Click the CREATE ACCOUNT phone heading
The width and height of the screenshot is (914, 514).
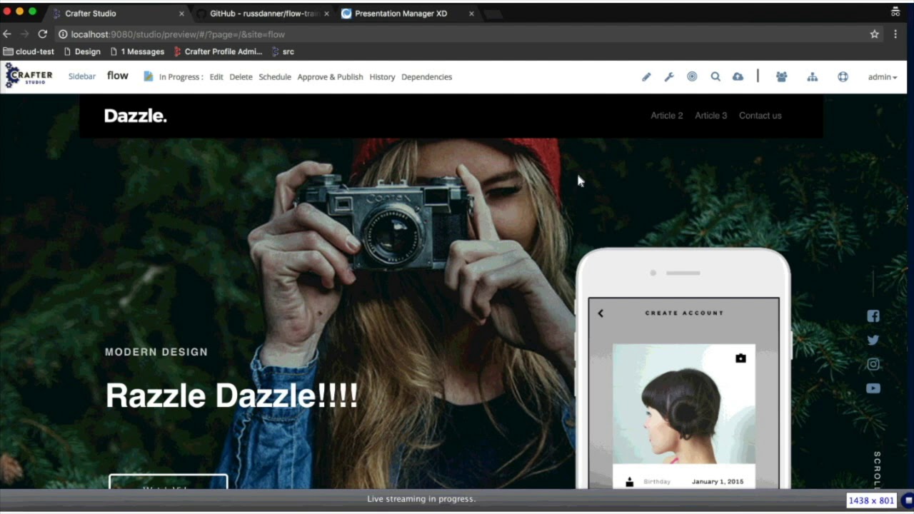[x=685, y=313]
